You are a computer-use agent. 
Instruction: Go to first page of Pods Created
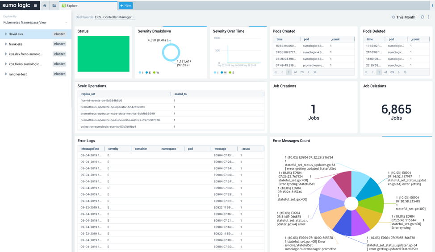(x=276, y=72)
